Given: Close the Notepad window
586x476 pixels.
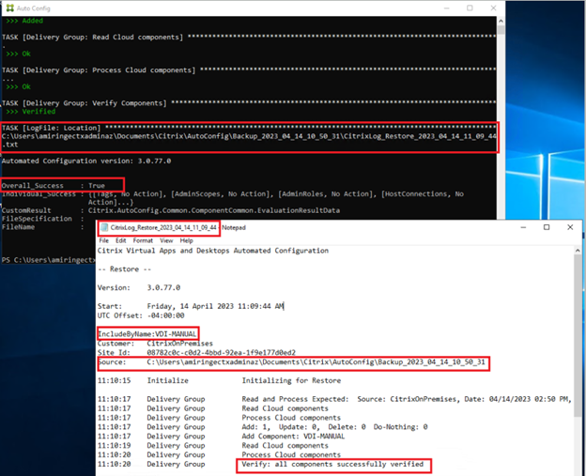Looking at the screenshot, I should point(570,227).
